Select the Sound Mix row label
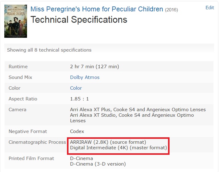This screenshot has height=172, width=219. click(x=20, y=77)
